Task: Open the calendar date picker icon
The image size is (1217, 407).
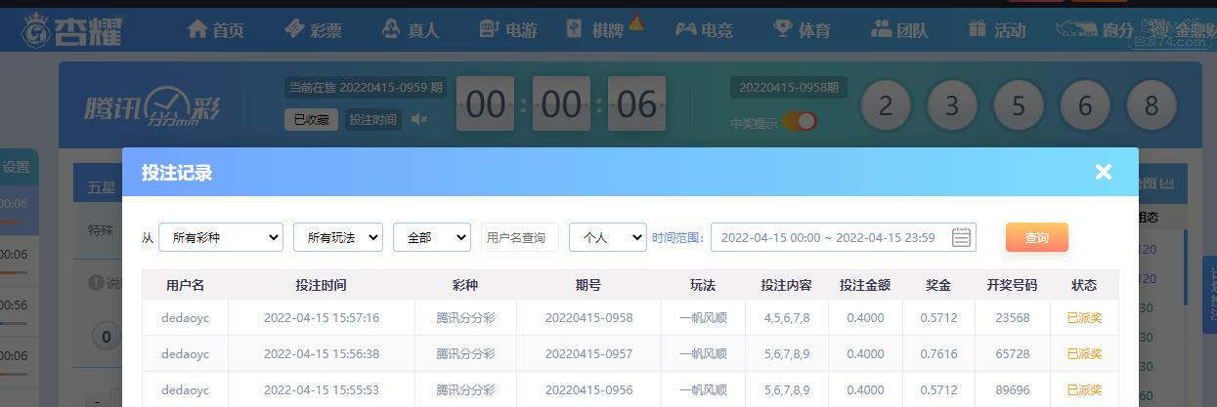Action: point(961,237)
